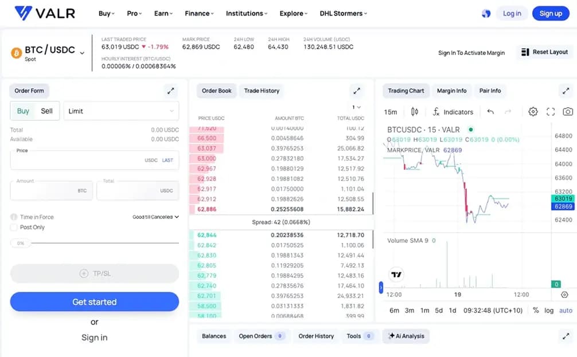Redo the chart action
The image size is (577, 357).
508,111
